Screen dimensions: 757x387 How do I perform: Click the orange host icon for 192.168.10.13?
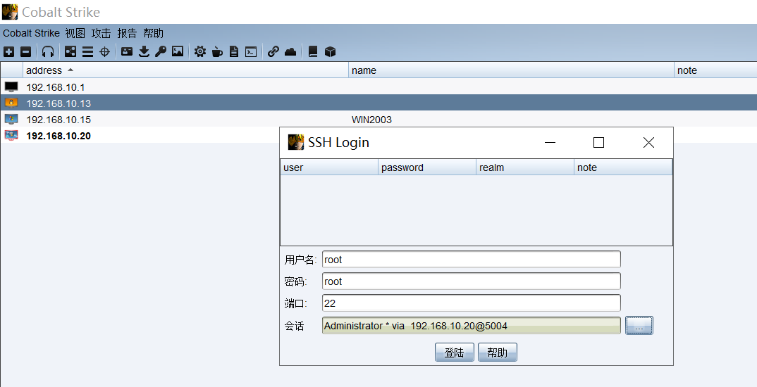click(x=11, y=103)
